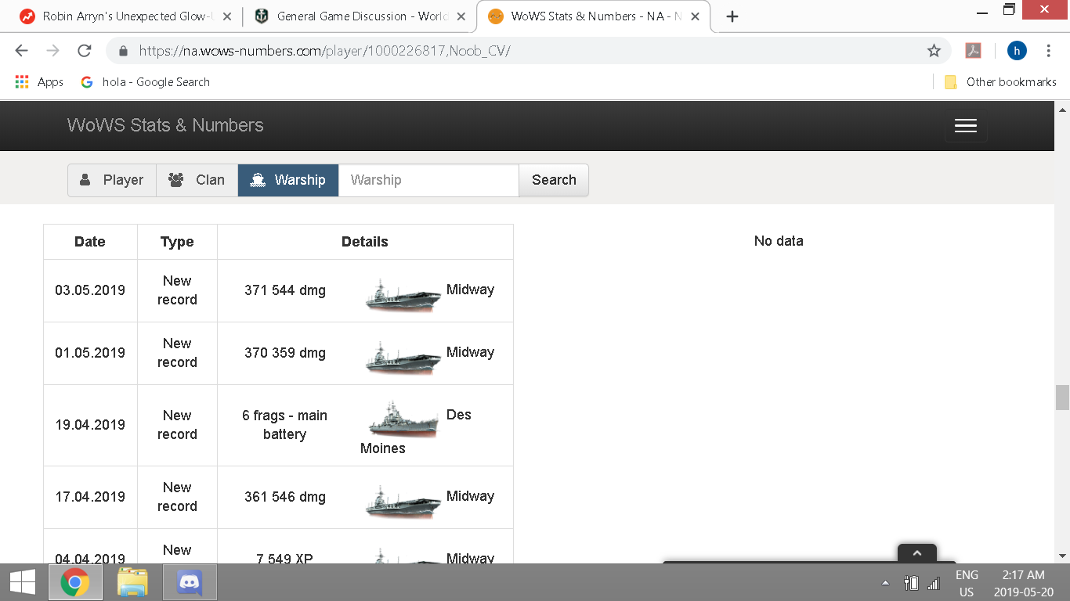Open Other bookmarks folder
Viewport: 1070px width, 601px height.
click(x=1002, y=82)
